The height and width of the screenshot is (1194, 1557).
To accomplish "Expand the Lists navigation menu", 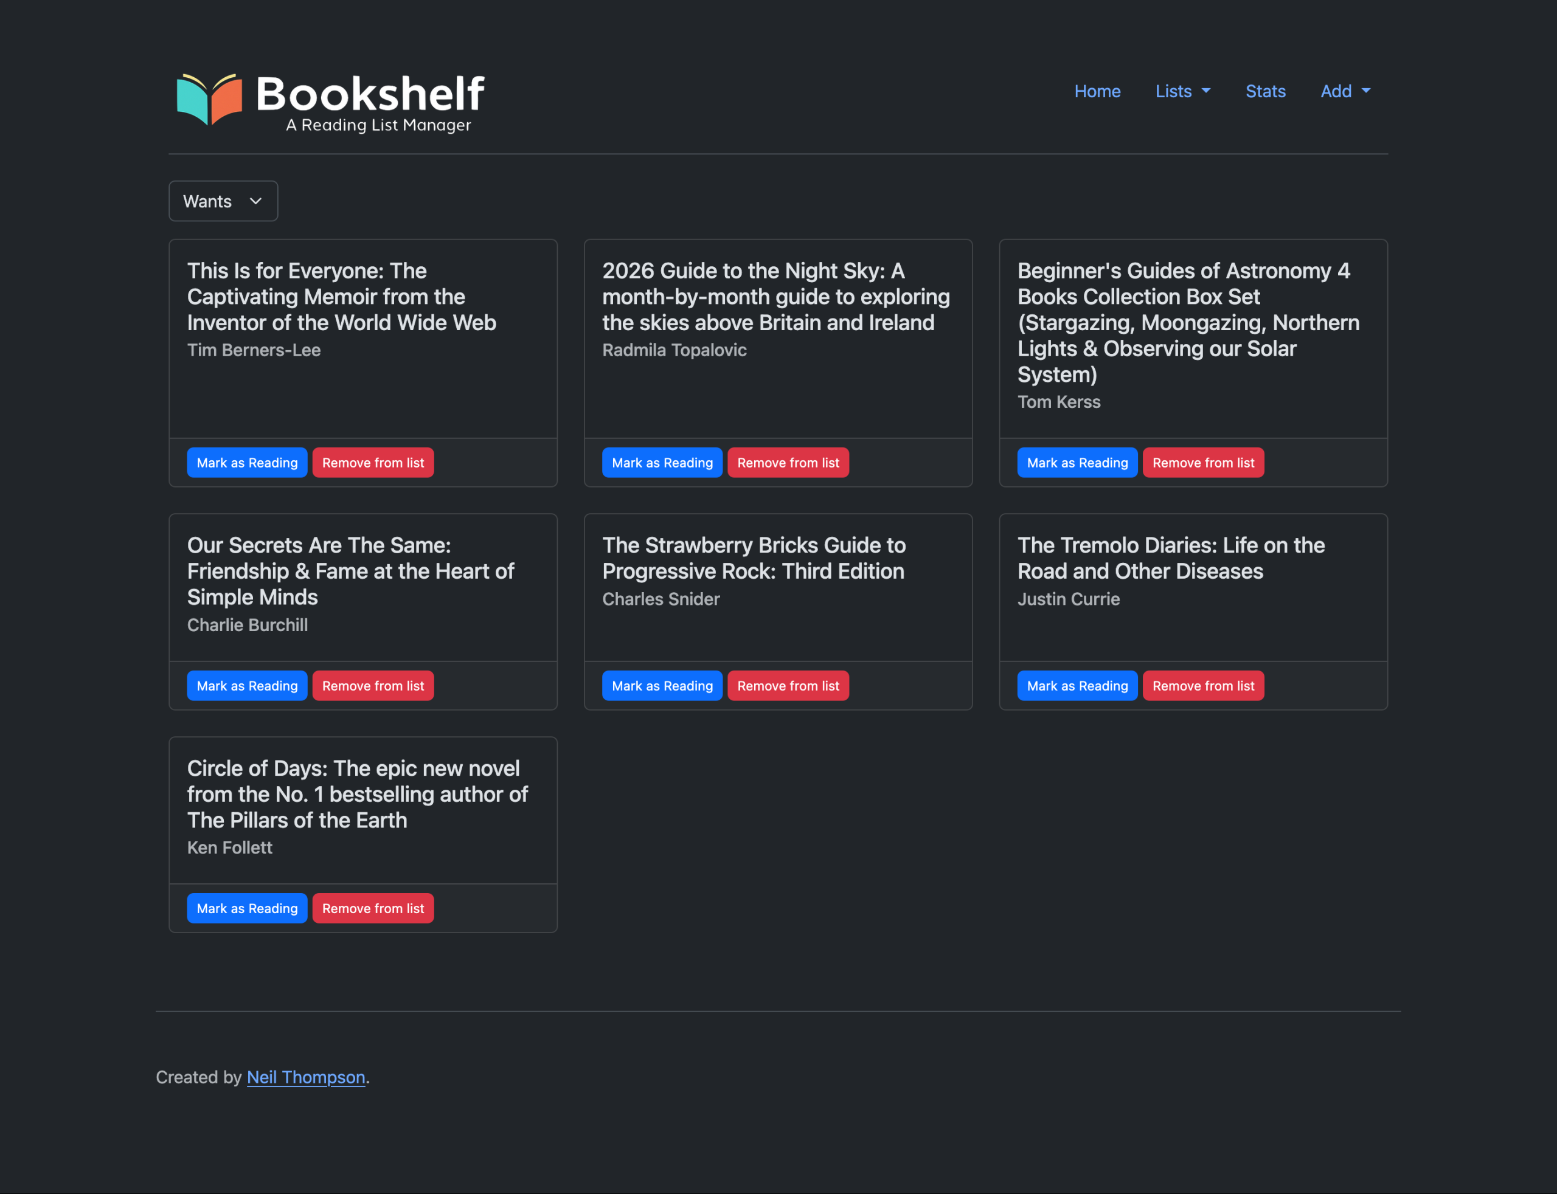I will click(1182, 92).
